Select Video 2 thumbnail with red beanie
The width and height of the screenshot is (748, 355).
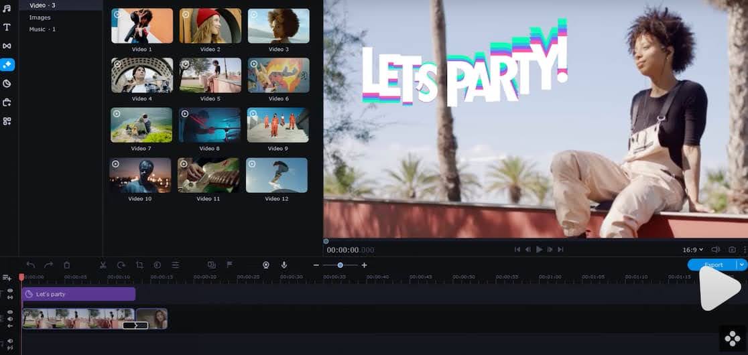tap(210, 25)
